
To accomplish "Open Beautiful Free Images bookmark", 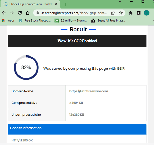I will [108, 21].
